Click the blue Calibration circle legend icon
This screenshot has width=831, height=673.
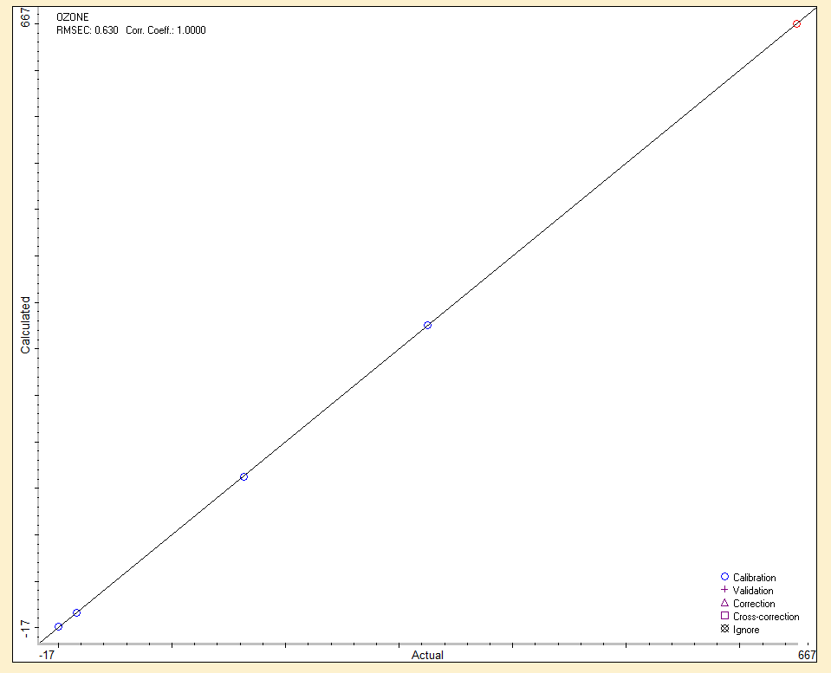click(x=724, y=577)
